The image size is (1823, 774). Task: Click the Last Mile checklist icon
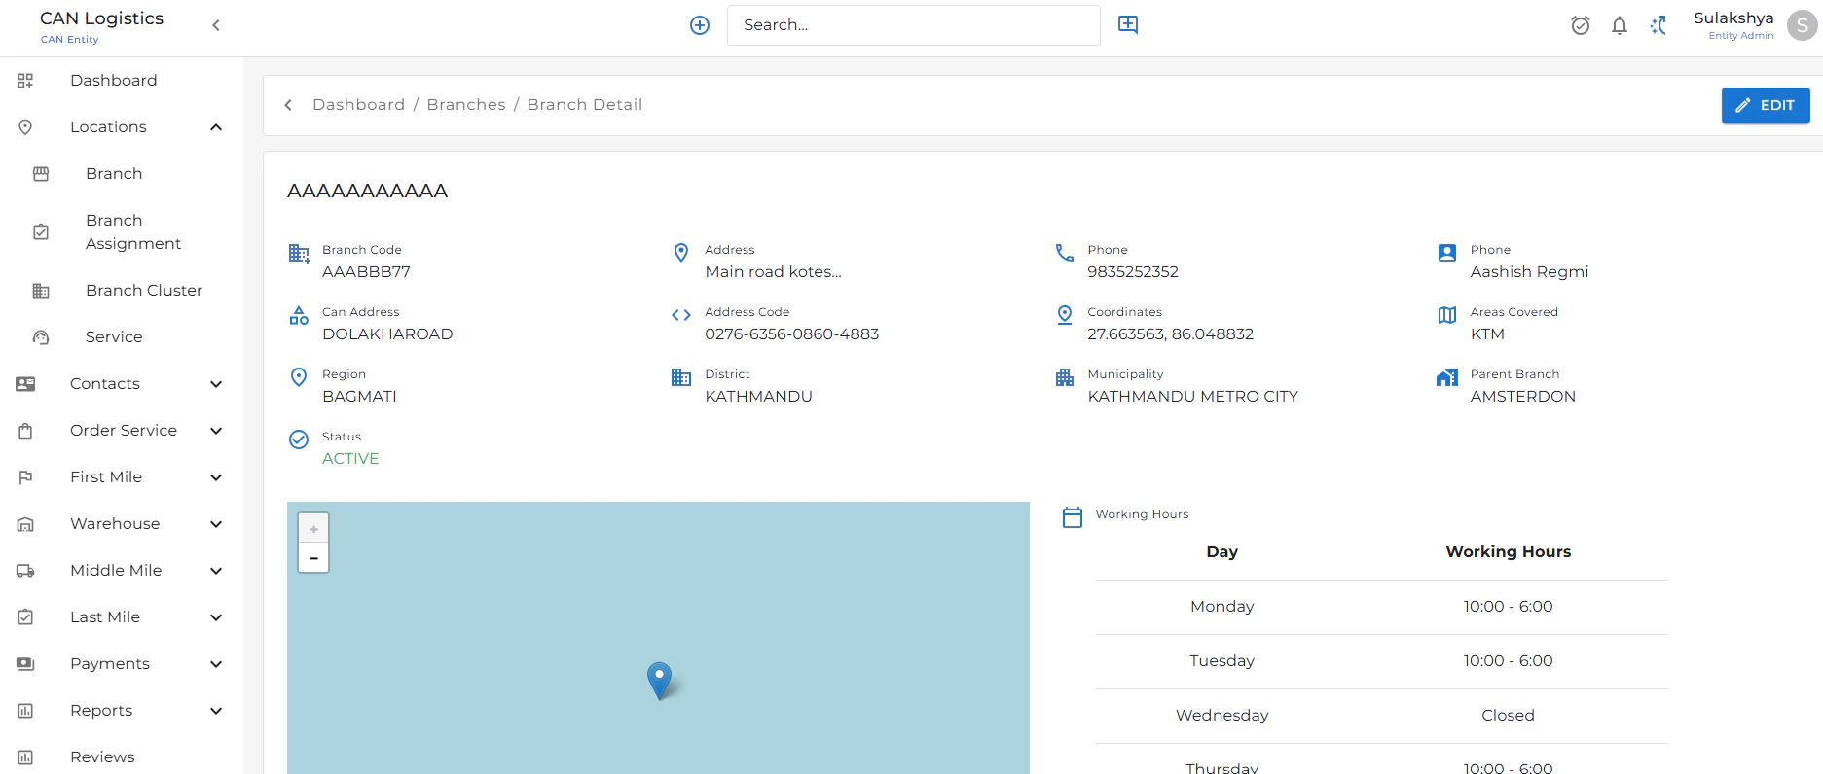[x=25, y=617]
